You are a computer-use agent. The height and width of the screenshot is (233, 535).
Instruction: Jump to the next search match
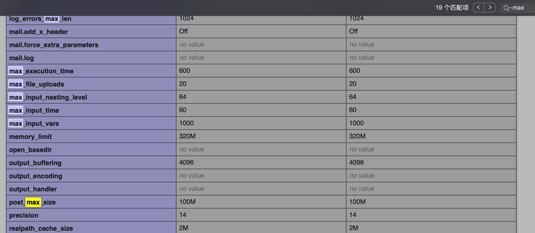[x=490, y=8]
